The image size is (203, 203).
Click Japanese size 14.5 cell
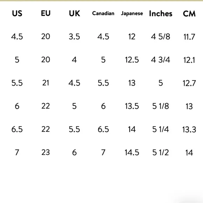pos(132,153)
